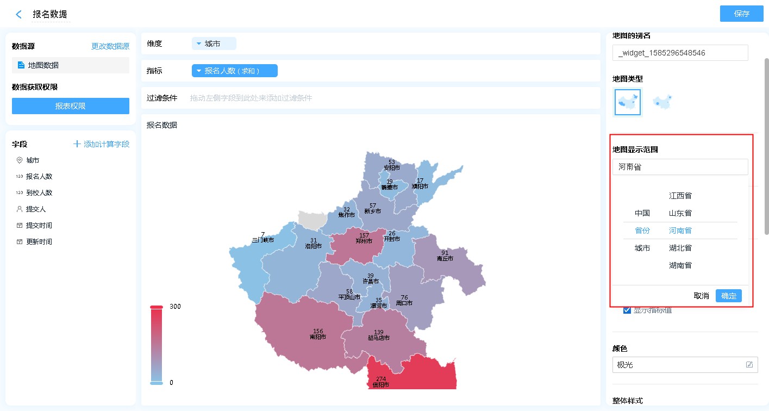Screen dimensions: 769x411
Task: Select 山东省 in the province list
Action: pos(680,213)
